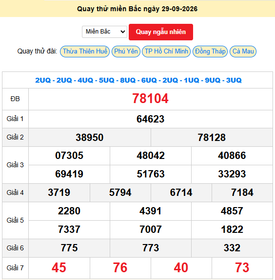Click Giải 3 number 07305
Viewport: 275px width, 280px height.
click(x=69, y=156)
